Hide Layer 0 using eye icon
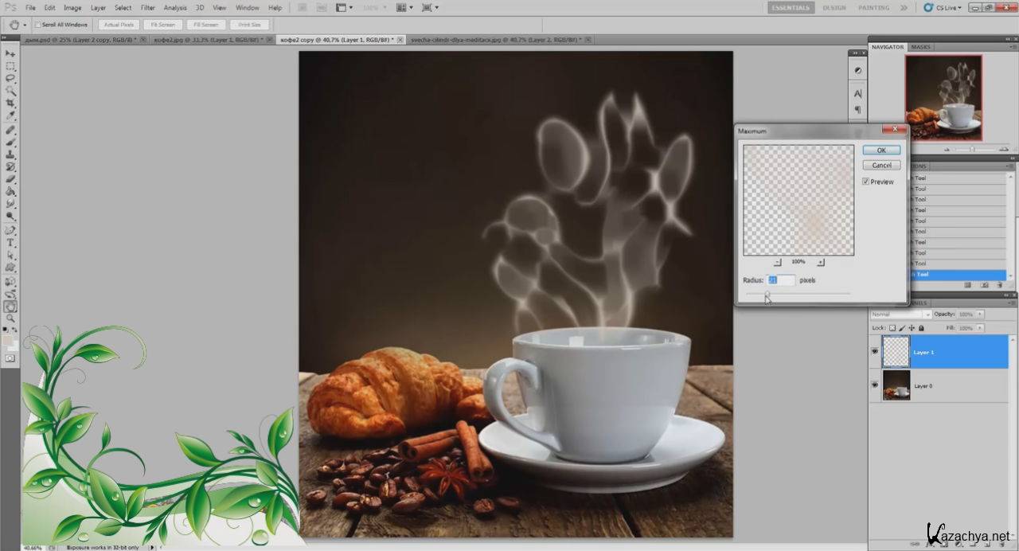This screenshot has height=551, width=1019. (x=875, y=385)
